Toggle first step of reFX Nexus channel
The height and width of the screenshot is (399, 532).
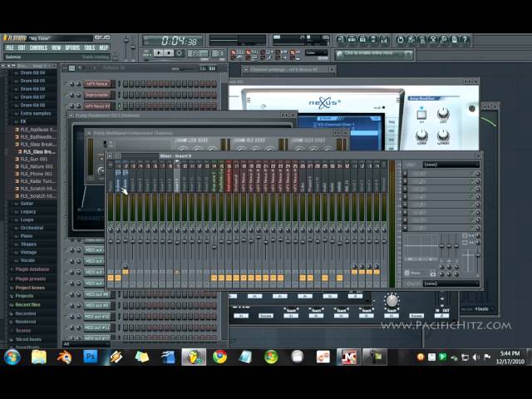[x=126, y=84]
